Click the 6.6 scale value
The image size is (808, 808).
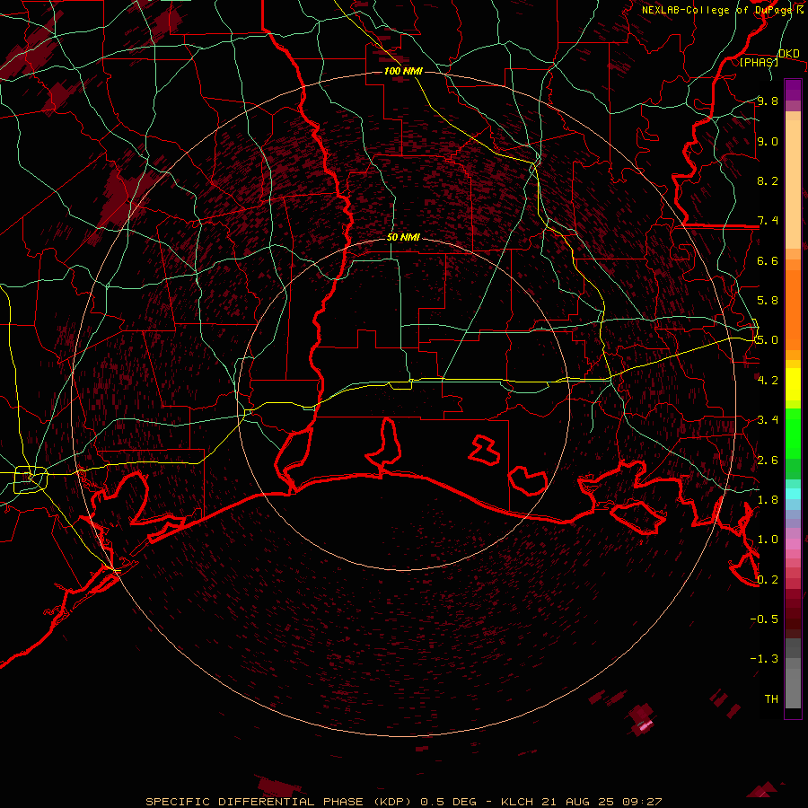(x=768, y=260)
